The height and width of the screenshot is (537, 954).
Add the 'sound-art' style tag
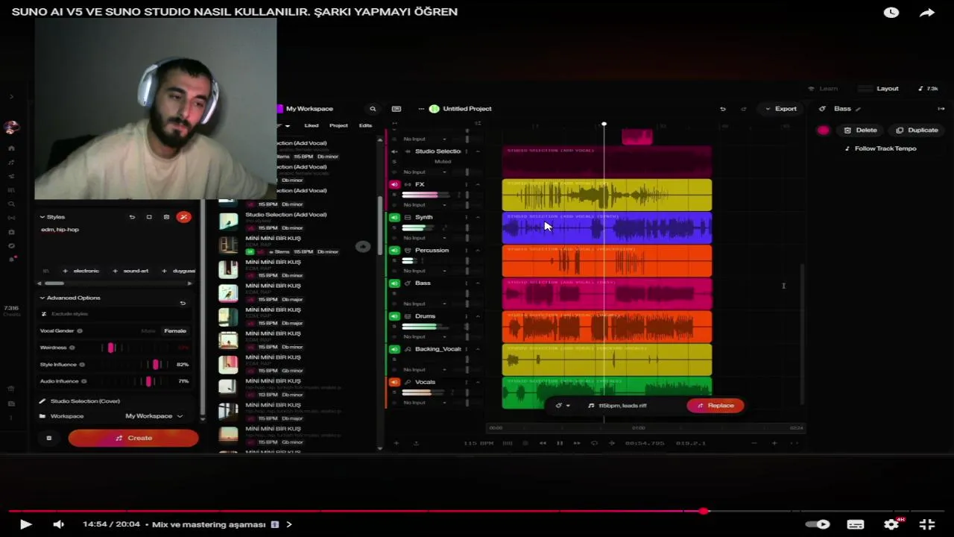[x=130, y=271]
